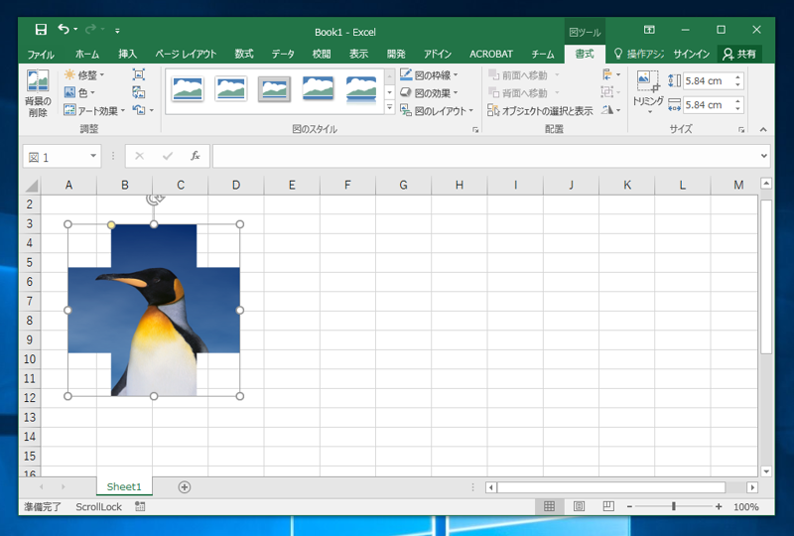Click the zoom in plus button
The width and height of the screenshot is (794, 536).
click(718, 506)
